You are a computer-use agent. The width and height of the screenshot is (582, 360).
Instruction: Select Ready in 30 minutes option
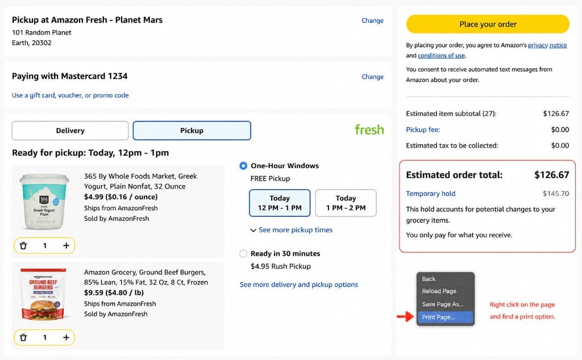click(243, 254)
